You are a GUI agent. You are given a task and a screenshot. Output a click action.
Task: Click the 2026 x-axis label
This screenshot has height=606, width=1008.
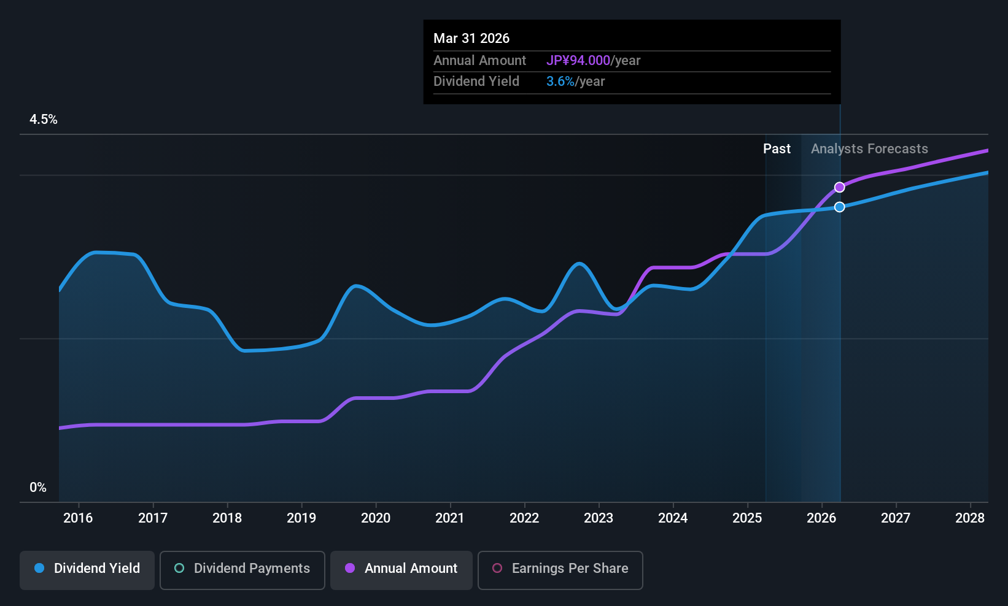821,518
